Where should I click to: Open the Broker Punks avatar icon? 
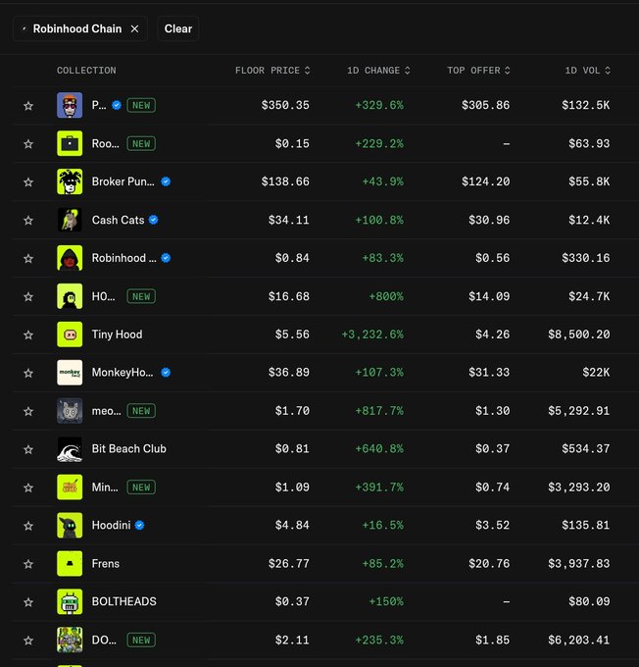(70, 181)
